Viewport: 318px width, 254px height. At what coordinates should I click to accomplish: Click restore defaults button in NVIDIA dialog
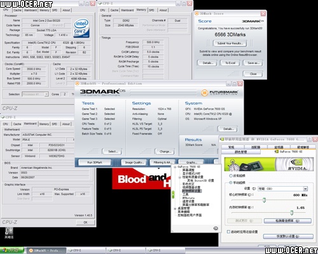288,236
